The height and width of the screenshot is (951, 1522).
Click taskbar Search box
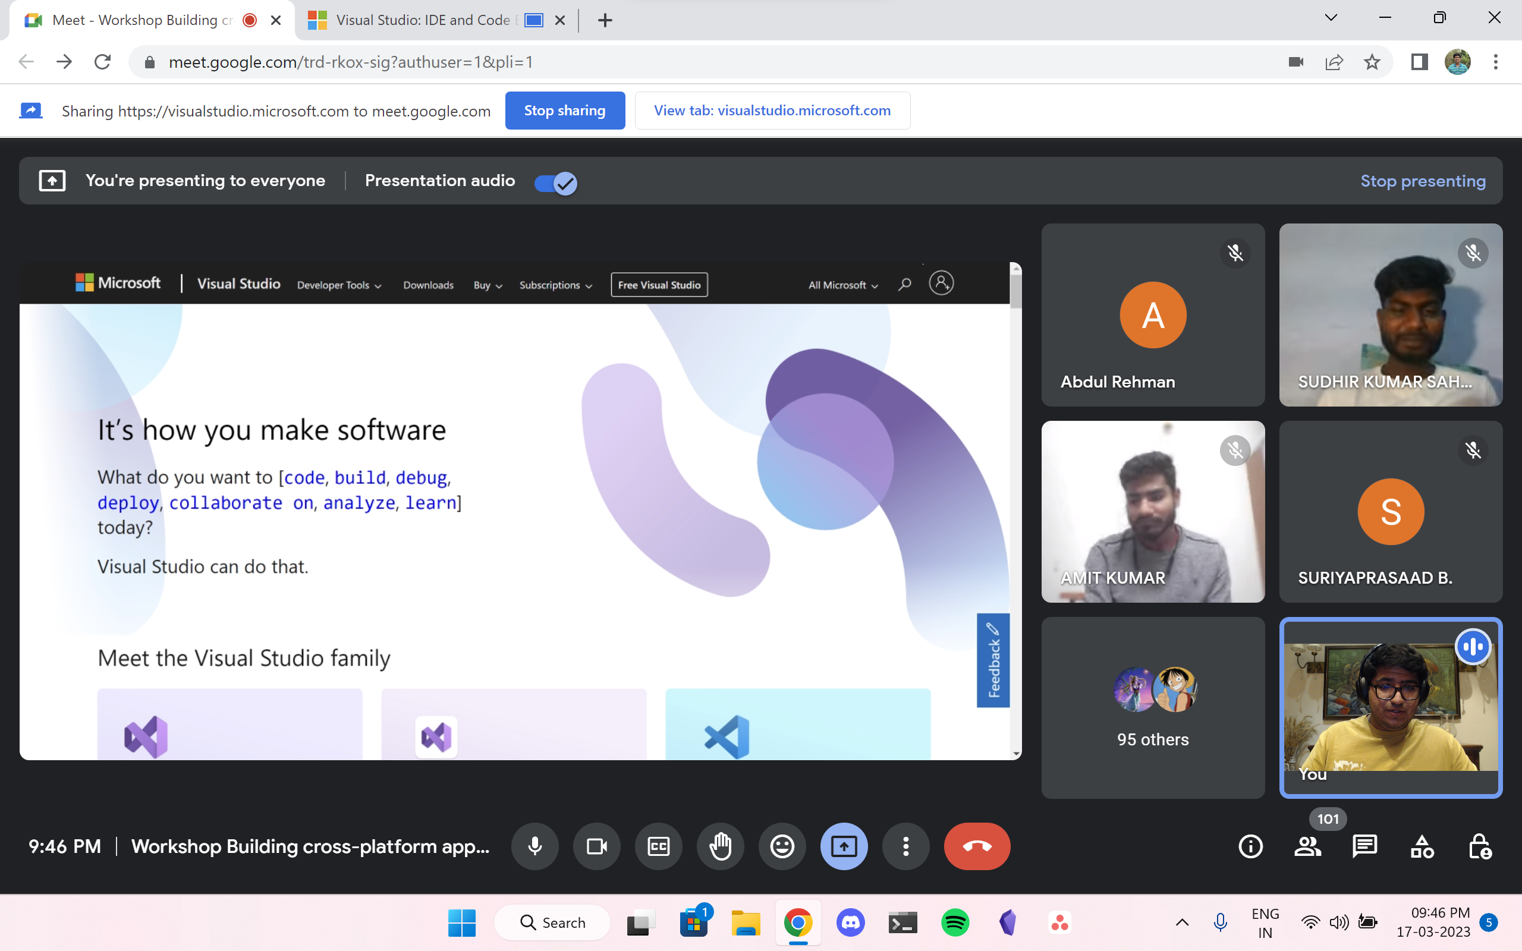(552, 922)
